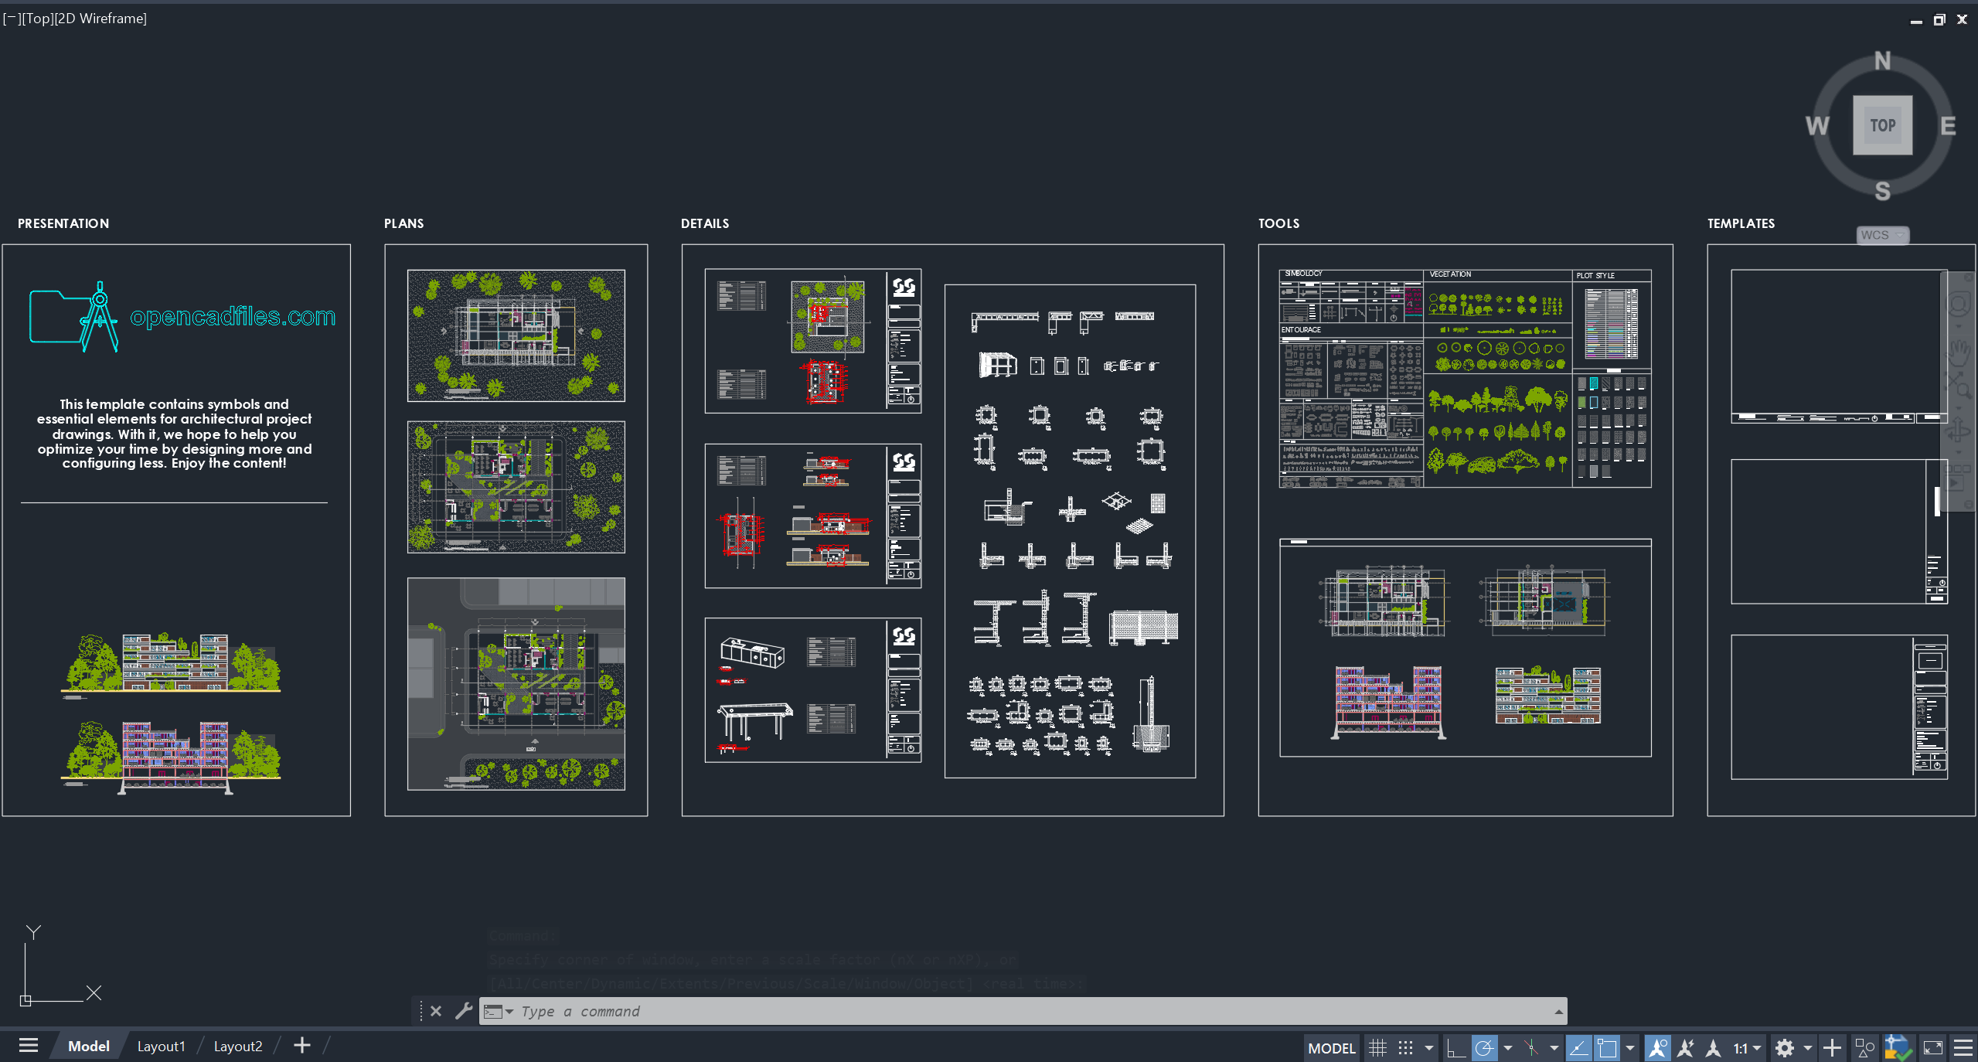Switch to the Layout1 tab
The width and height of the screenshot is (1978, 1062).
coord(161,1046)
